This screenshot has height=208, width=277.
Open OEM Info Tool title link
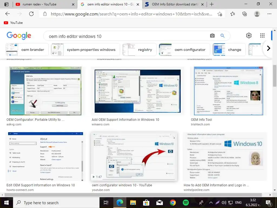point(201,119)
